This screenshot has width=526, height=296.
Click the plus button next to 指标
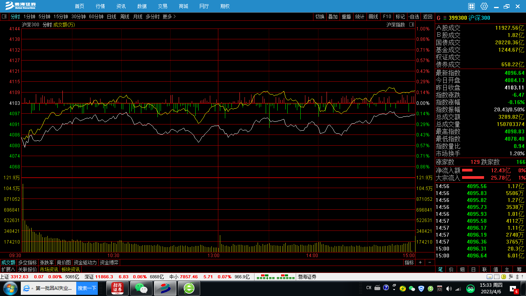click(x=420, y=262)
